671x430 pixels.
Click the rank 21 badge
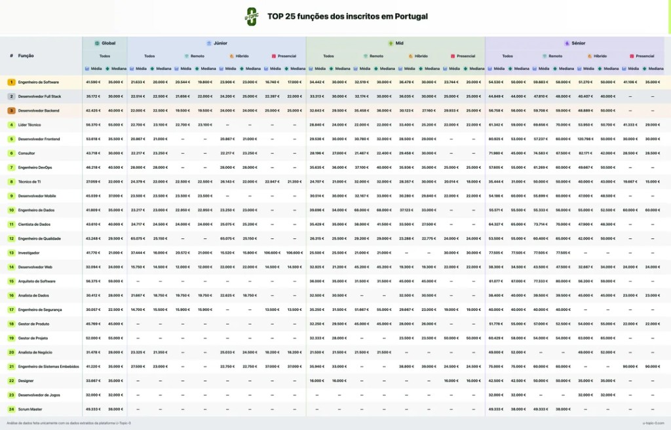12,367
